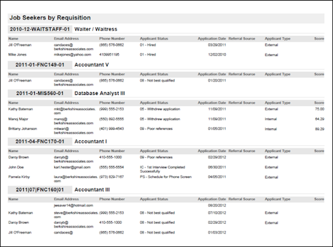
Task: Click score value '89.29'
Action: [320, 129]
